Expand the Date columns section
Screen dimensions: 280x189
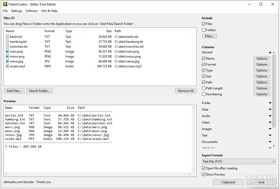pos(270,110)
